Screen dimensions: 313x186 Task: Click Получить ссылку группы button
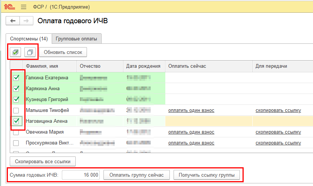click(207, 175)
